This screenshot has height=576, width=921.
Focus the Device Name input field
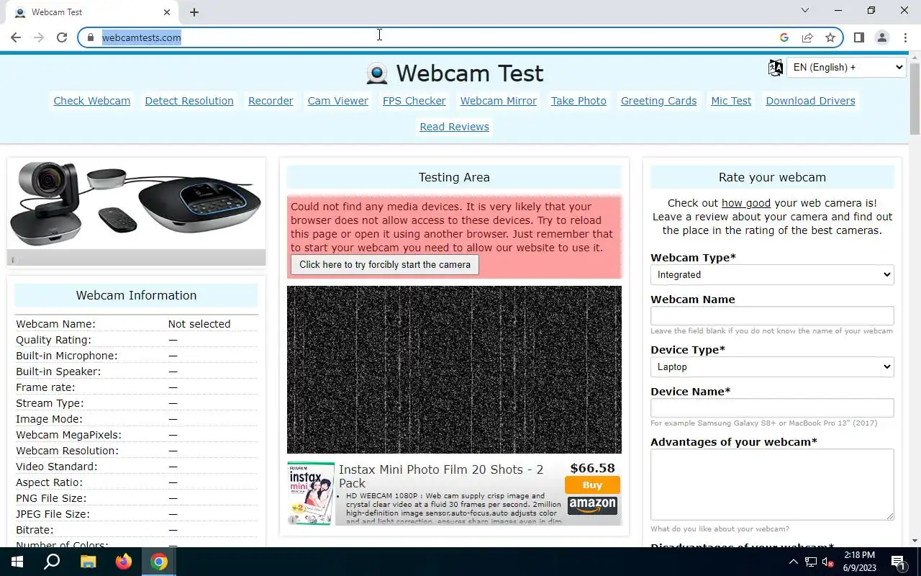(x=772, y=408)
